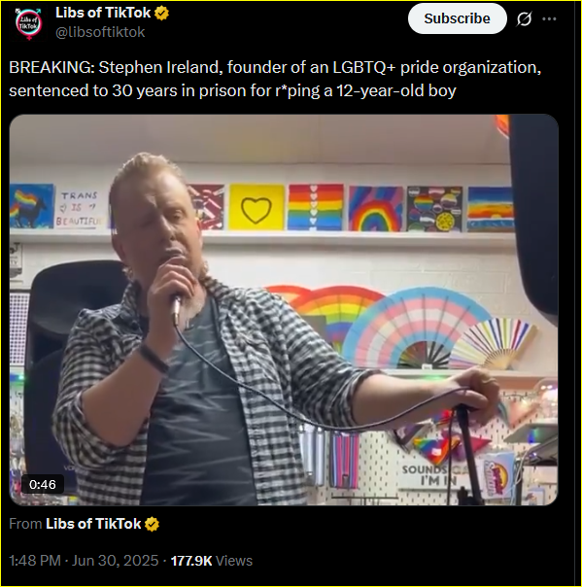Open the Libs of TikTok display name at top
Image resolution: width=582 pixels, height=587 pixels.
pyautogui.click(x=103, y=13)
